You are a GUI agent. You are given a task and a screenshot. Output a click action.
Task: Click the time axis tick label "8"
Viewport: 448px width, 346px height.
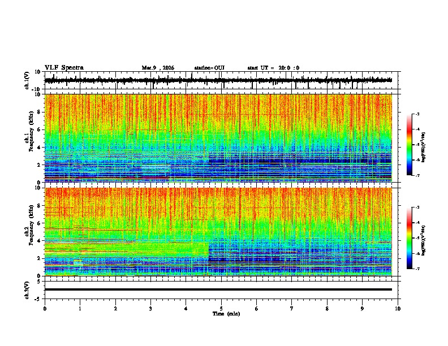[x=327, y=309]
